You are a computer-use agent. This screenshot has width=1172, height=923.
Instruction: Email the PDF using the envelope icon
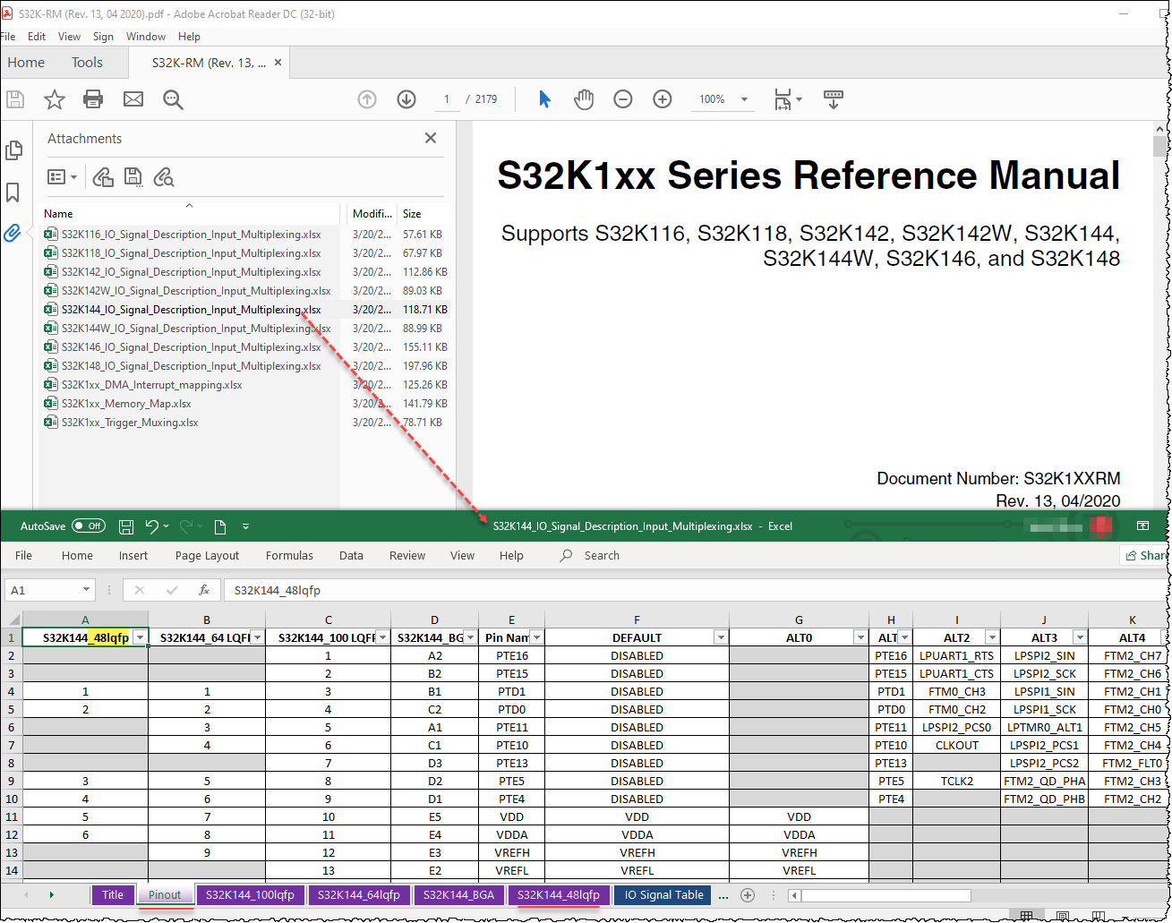click(133, 99)
